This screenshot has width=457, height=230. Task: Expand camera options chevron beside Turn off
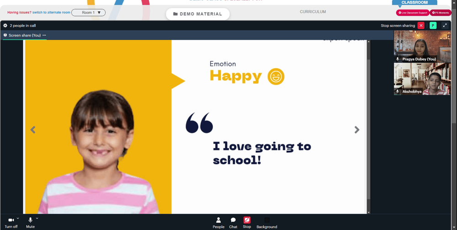click(x=18, y=218)
